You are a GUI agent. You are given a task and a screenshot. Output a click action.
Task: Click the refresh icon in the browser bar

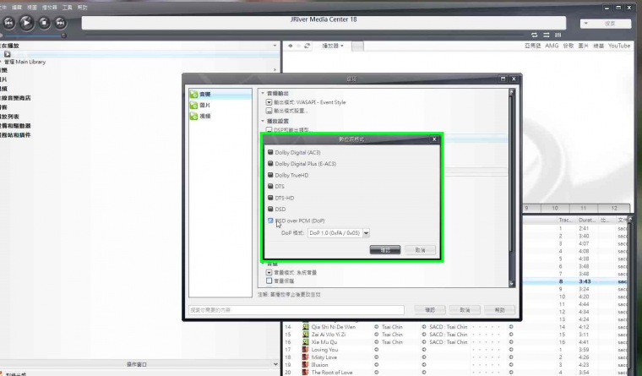click(x=307, y=46)
